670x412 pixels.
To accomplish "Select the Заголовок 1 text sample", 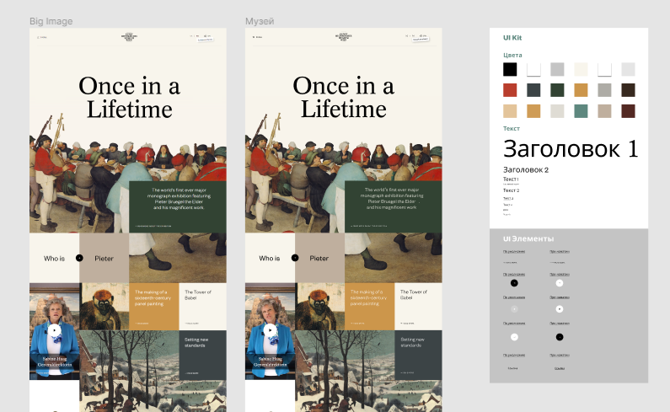I will (x=571, y=149).
